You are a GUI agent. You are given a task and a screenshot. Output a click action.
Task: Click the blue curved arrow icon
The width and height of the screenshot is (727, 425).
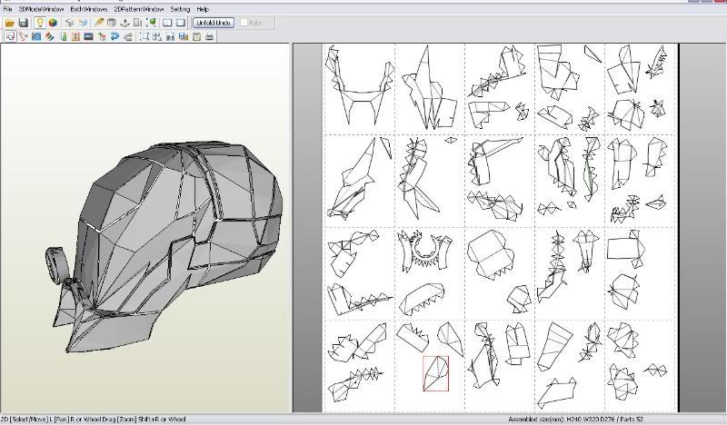115,36
